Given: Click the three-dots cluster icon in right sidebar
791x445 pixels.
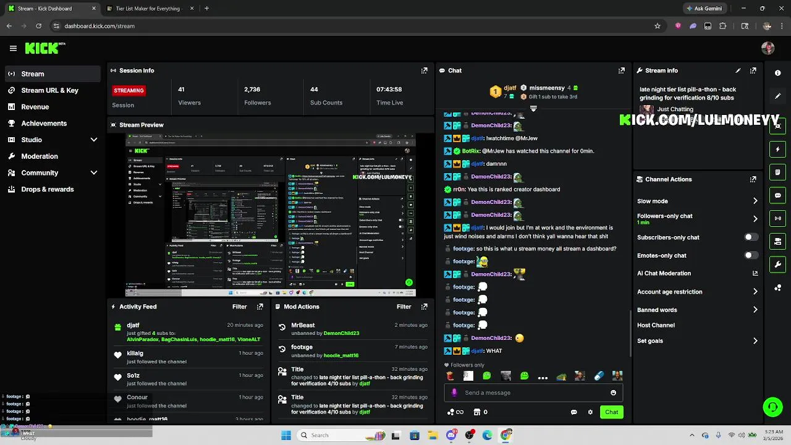Looking at the screenshot, I should point(777,288).
